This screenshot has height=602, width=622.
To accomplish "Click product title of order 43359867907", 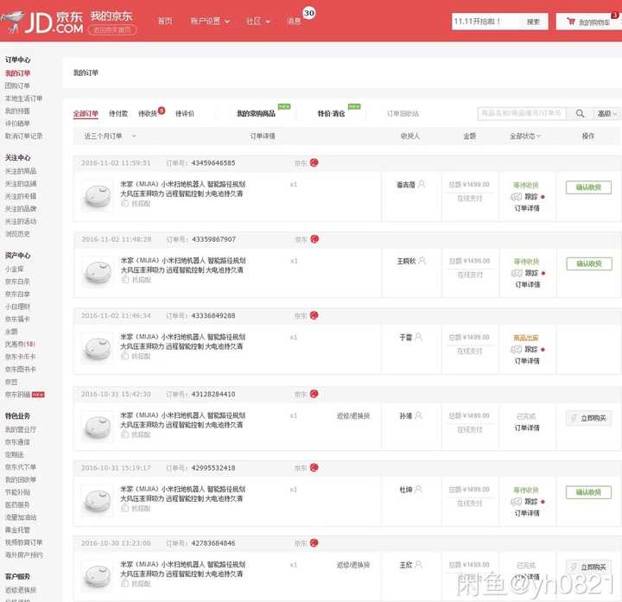I will click(x=183, y=265).
